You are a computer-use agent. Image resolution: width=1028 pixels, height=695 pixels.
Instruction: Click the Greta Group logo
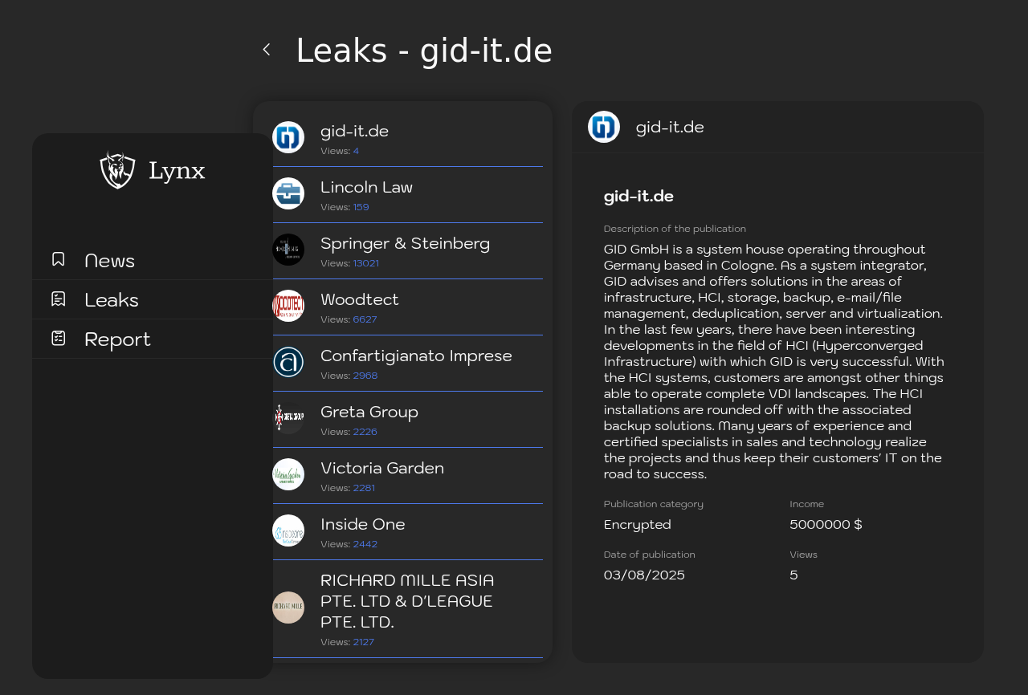(x=288, y=418)
